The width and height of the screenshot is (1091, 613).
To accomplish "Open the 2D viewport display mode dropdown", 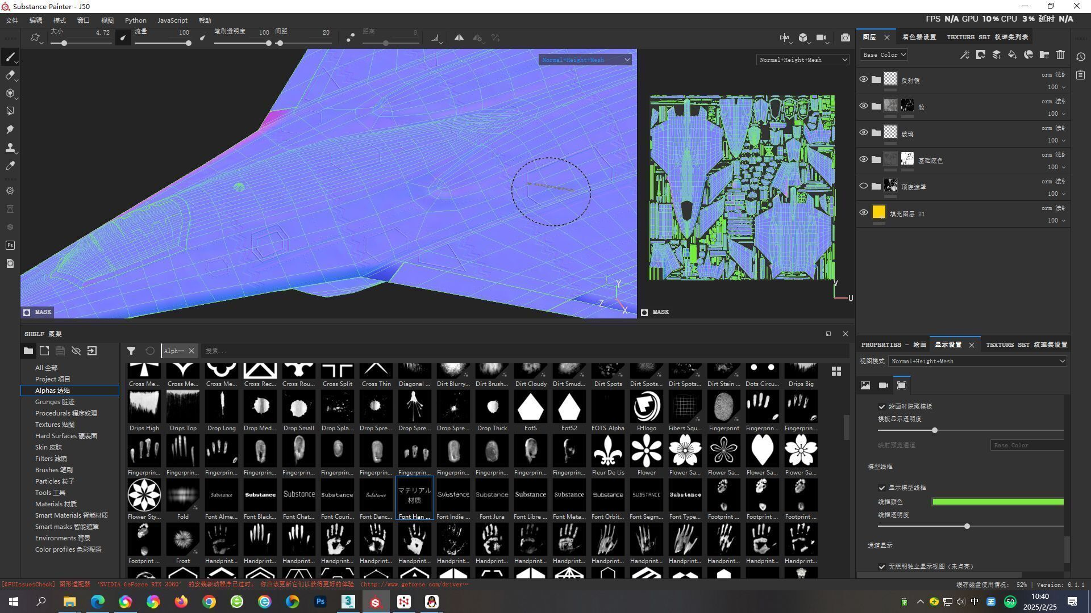I will coord(802,60).
